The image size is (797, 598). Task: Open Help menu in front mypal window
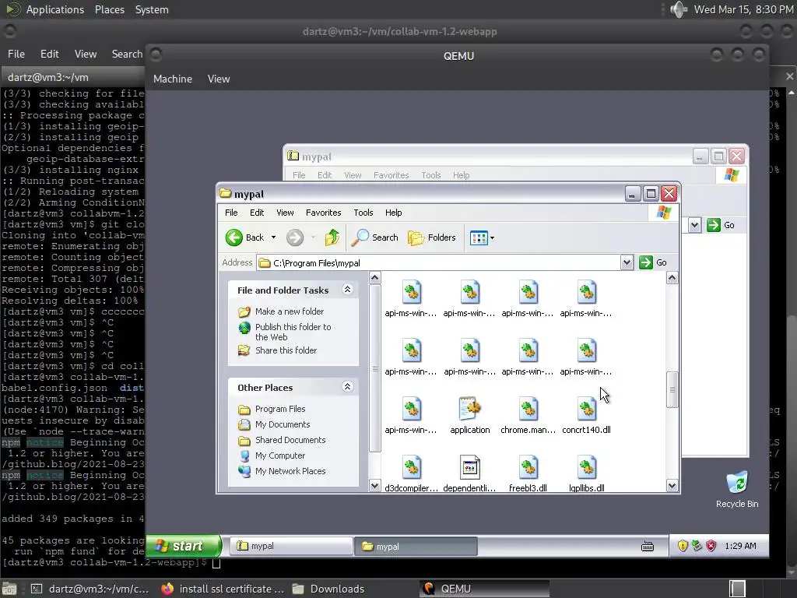click(393, 213)
